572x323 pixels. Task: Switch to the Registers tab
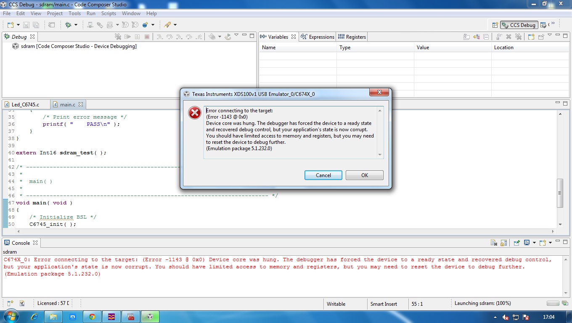pyautogui.click(x=352, y=37)
